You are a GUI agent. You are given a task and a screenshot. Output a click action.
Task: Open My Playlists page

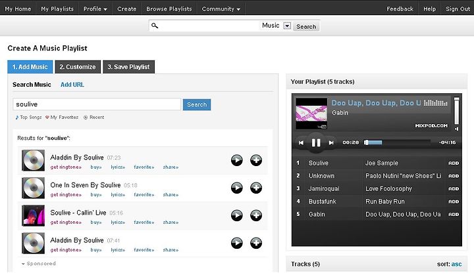(x=57, y=9)
